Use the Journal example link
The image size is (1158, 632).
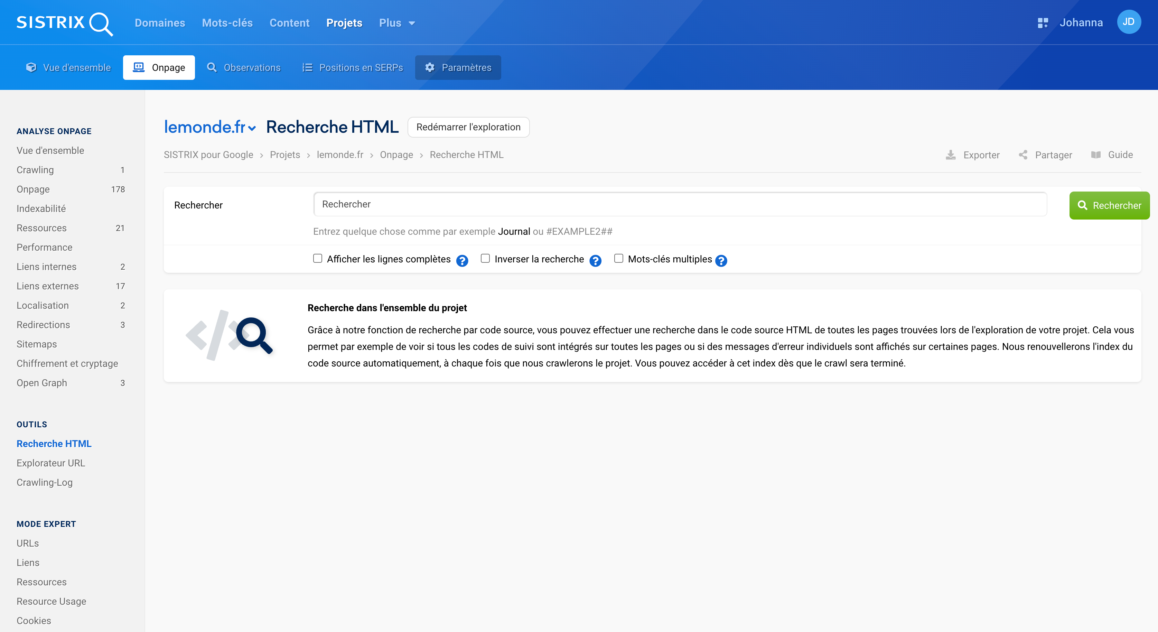coord(514,232)
